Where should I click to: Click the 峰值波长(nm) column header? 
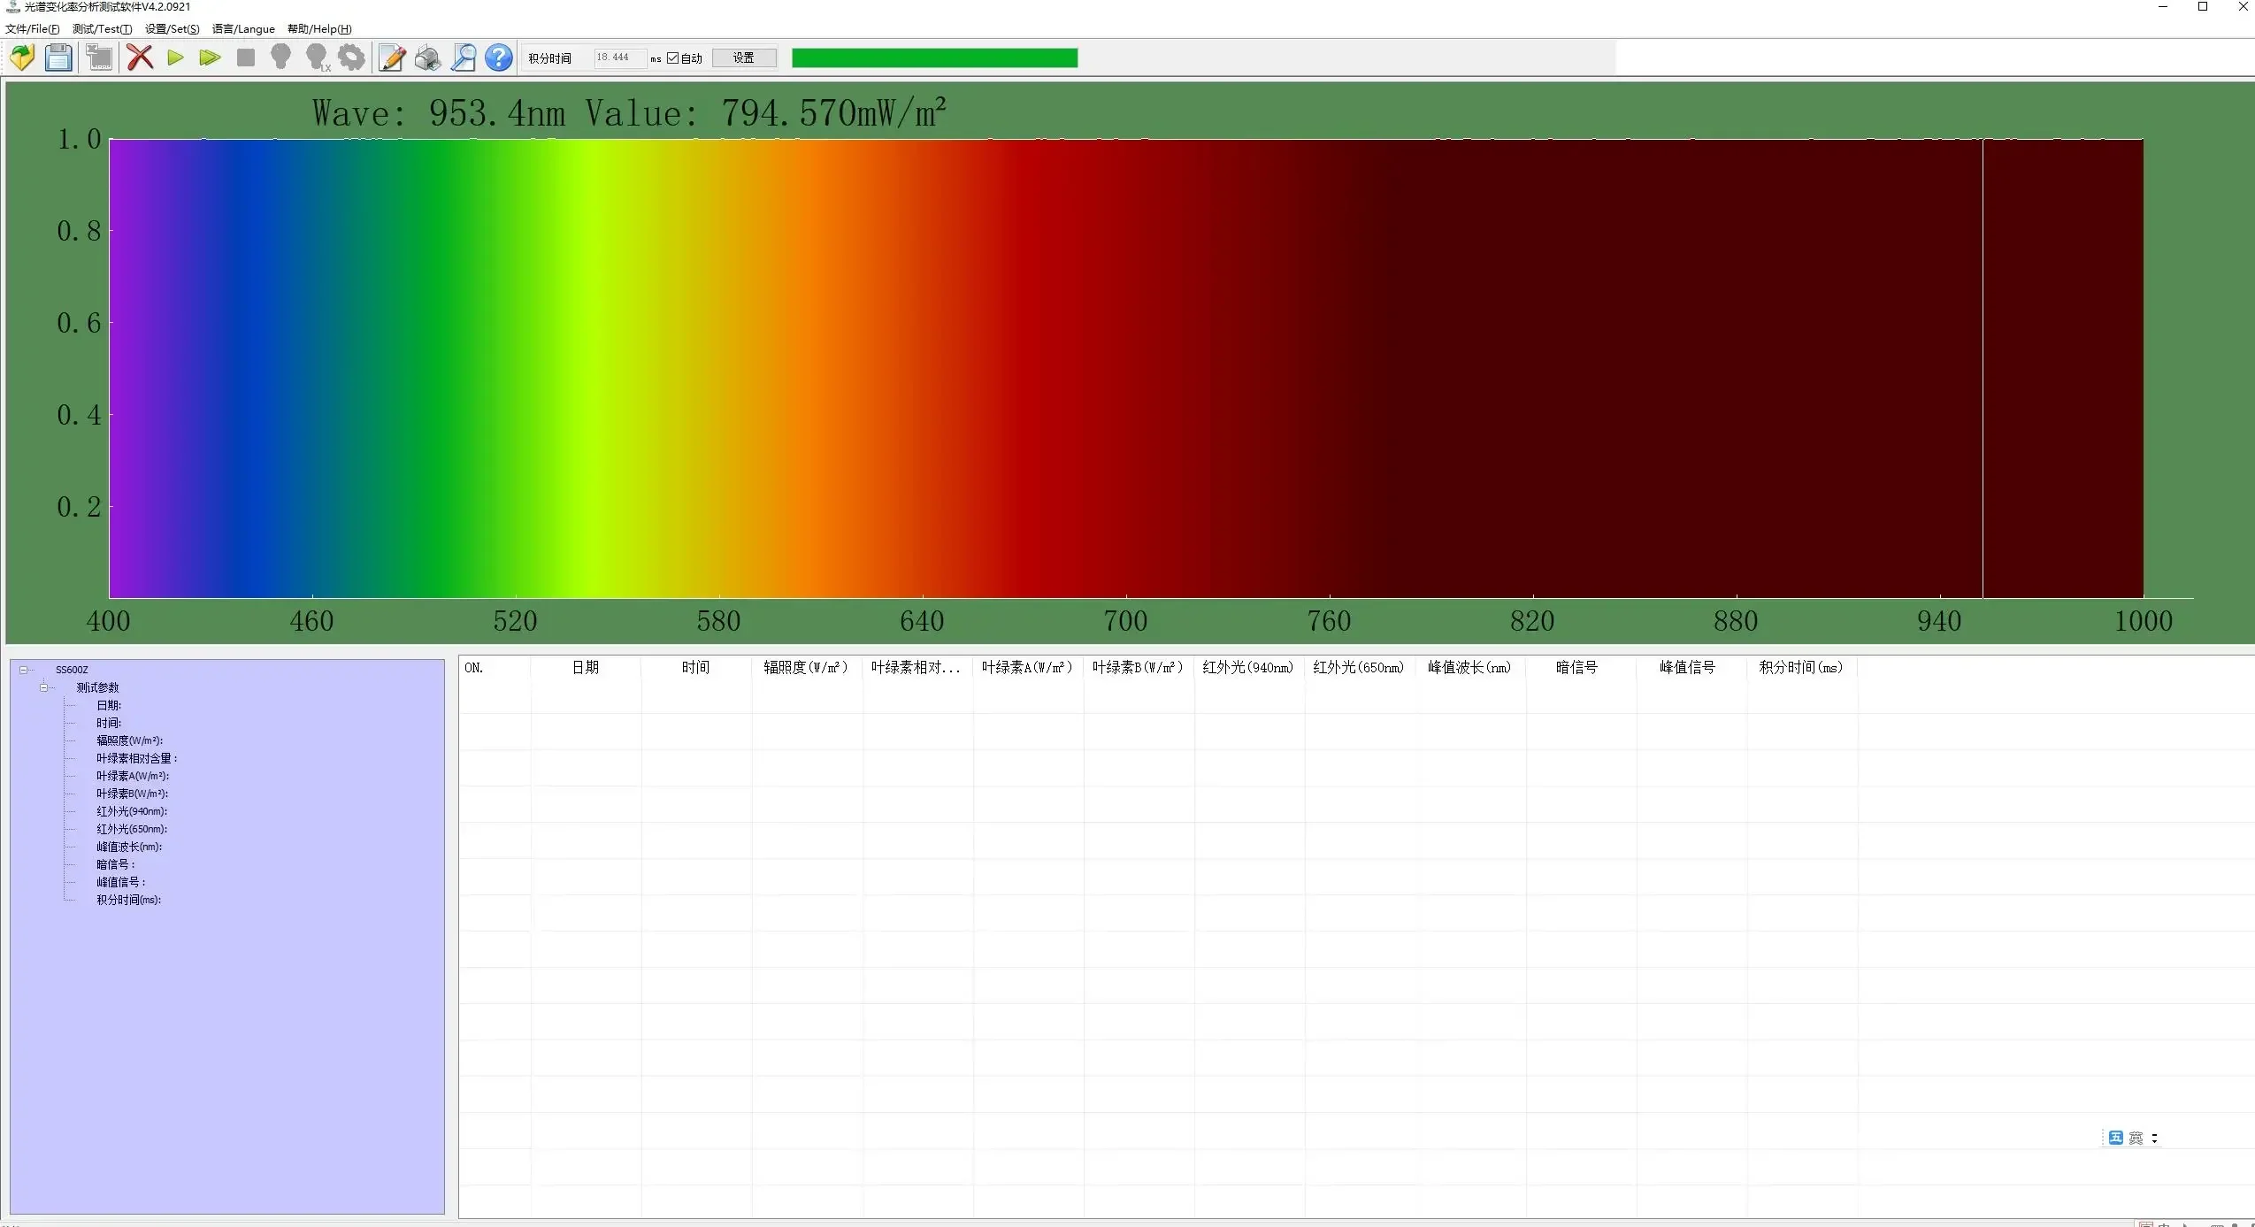coord(1470,668)
